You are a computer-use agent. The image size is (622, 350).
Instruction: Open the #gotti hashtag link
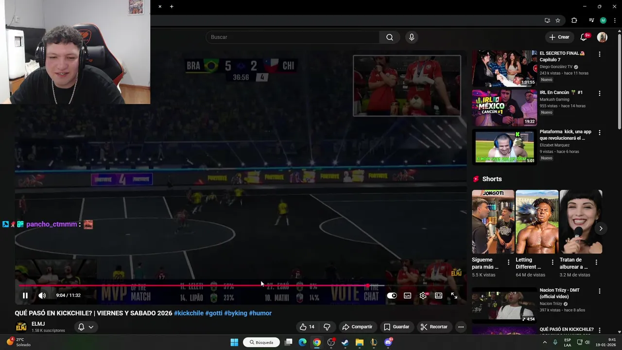pos(214,313)
